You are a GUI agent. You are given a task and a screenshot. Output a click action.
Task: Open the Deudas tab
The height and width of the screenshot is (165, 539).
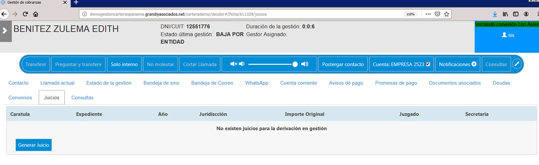(501, 83)
